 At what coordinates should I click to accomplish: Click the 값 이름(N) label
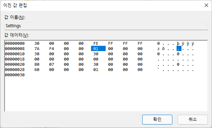coord(15,17)
